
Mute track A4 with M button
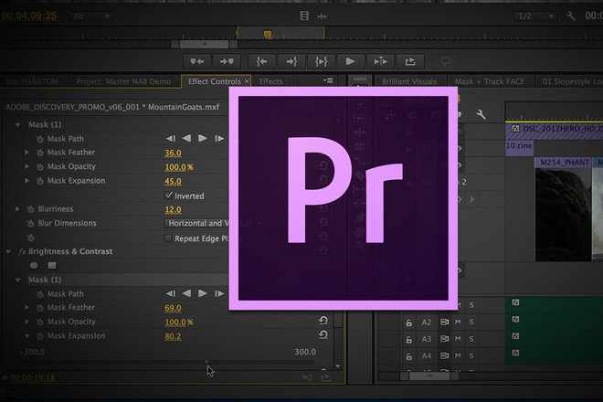click(458, 355)
